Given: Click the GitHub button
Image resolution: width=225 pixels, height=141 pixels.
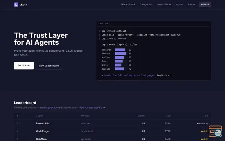Looking at the screenshot, I should [x=205, y=5].
